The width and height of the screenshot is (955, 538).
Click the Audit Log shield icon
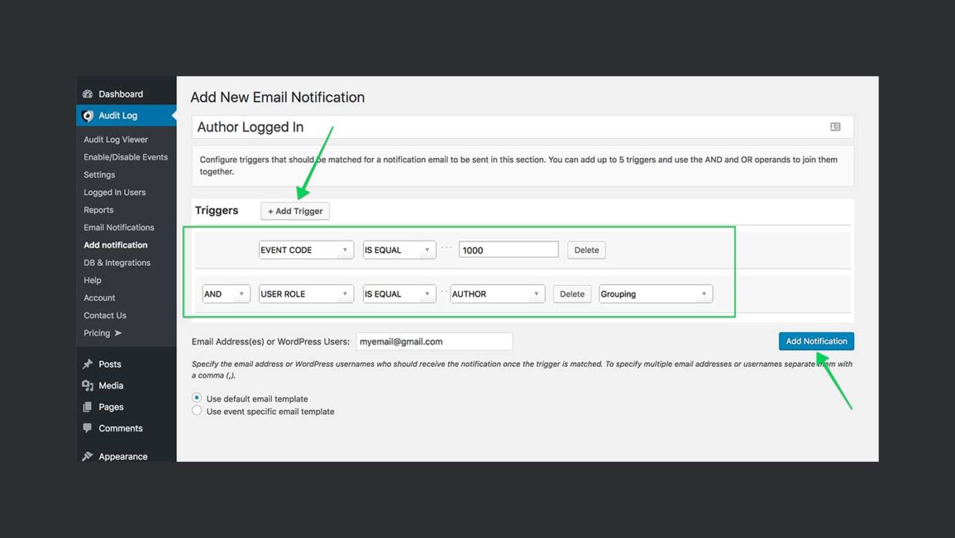tap(87, 116)
